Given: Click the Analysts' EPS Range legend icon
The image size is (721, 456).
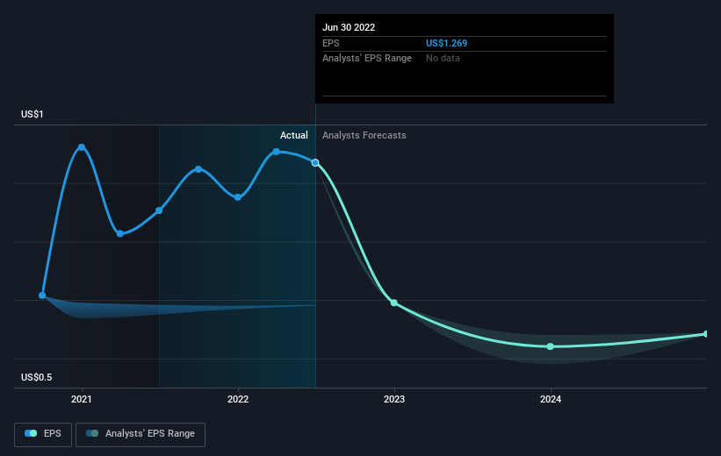Looking at the screenshot, I should point(91,433).
